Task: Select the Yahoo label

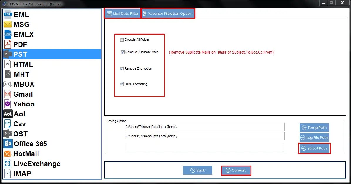Action: coord(24,104)
